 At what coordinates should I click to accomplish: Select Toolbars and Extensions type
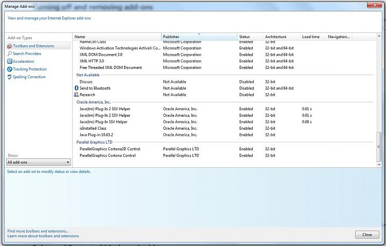(x=33, y=46)
